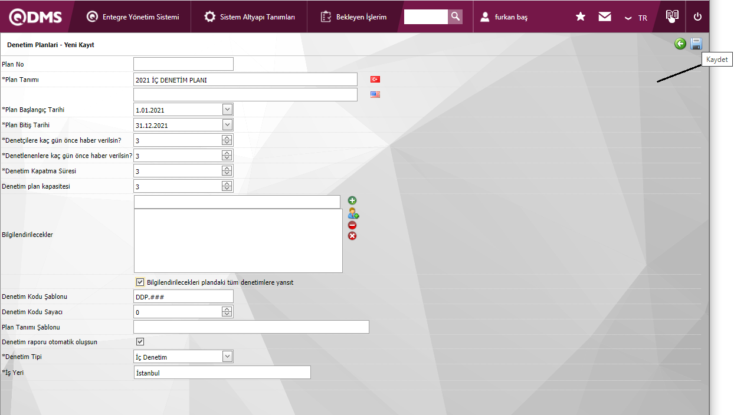Image resolution: width=734 pixels, height=415 pixels.
Task: Open Entegre Yönetim Sistemi menu
Action: (x=132, y=17)
